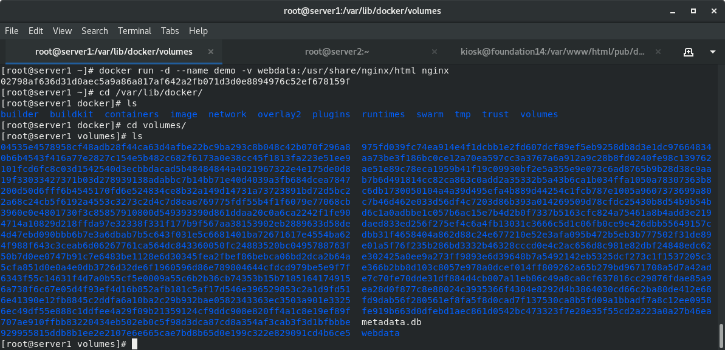Click volume hash starting 975fd039fc74
The height and width of the screenshot is (350, 725).
pos(537,147)
